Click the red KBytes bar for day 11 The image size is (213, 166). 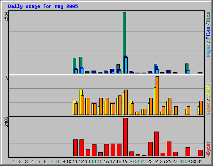[75, 148]
